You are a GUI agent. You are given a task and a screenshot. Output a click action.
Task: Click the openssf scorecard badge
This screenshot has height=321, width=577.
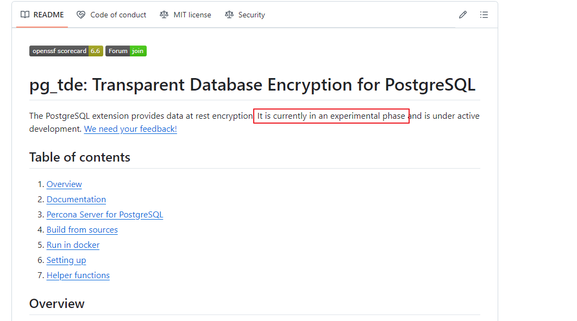point(66,51)
